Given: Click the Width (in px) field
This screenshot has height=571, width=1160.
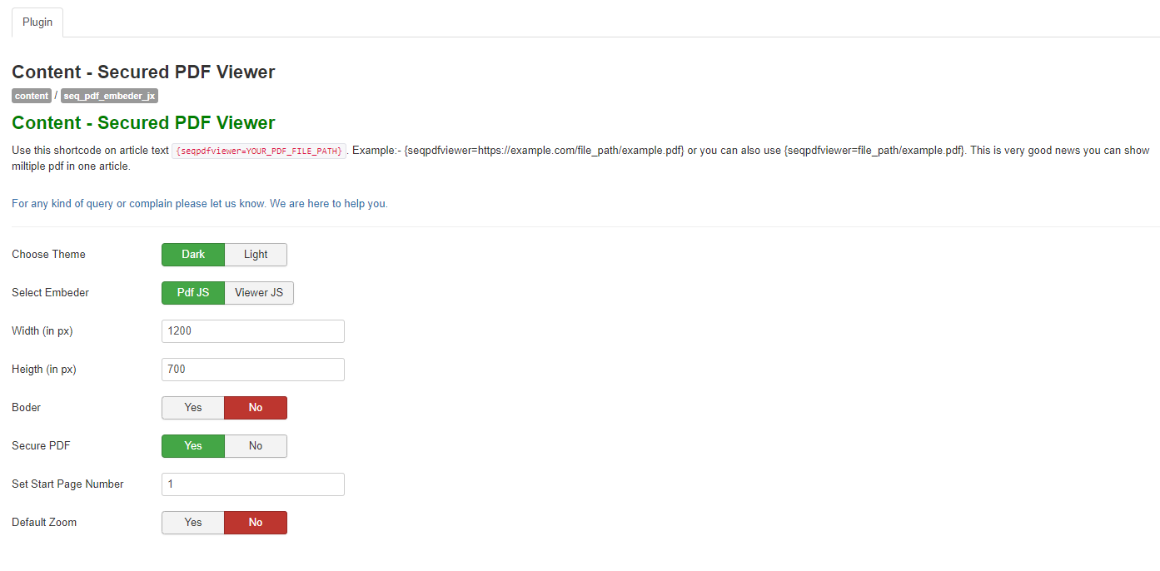Looking at the screenshot, I should pos(252,331).
